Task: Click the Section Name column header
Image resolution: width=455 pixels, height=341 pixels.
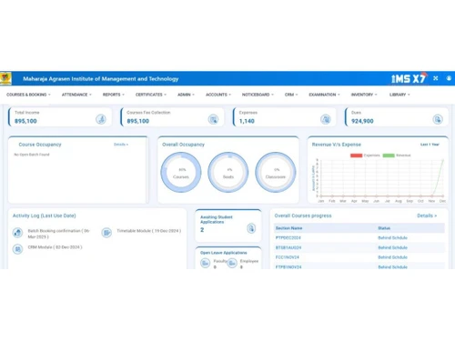Action: [x=288, y=228]
